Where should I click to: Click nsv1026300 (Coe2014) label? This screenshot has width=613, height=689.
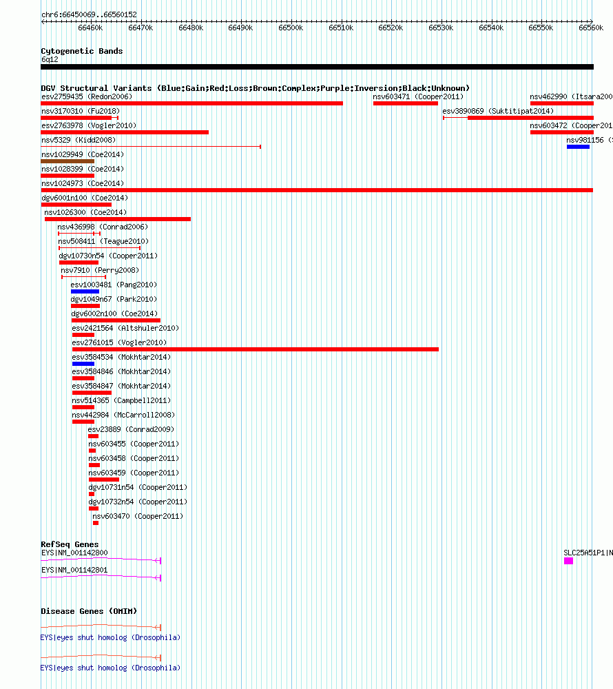point(85,212)
